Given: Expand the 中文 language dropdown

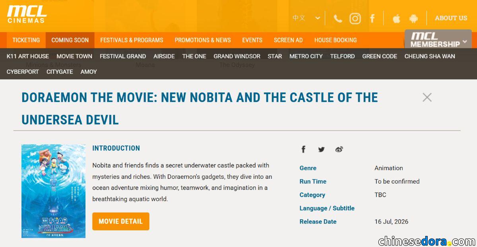Looking at the screenshot, I should [306, 18].
